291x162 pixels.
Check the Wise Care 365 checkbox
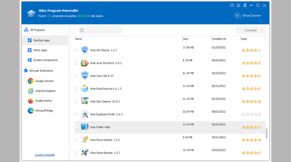tap(77, 76)
